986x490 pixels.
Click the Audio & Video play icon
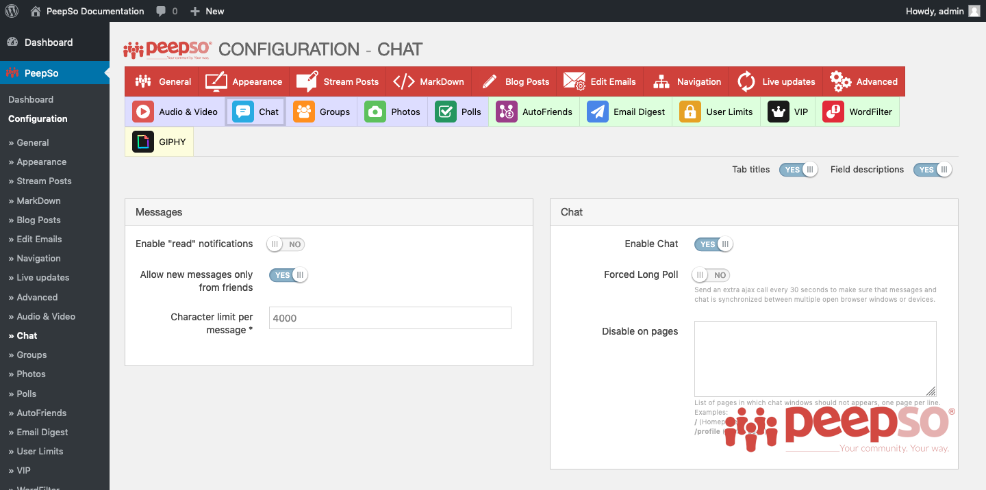click(x=143, y=112)
